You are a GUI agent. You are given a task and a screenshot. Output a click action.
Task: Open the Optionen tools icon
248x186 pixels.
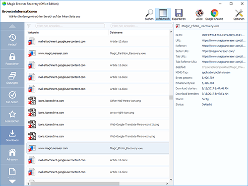point(239,15)
